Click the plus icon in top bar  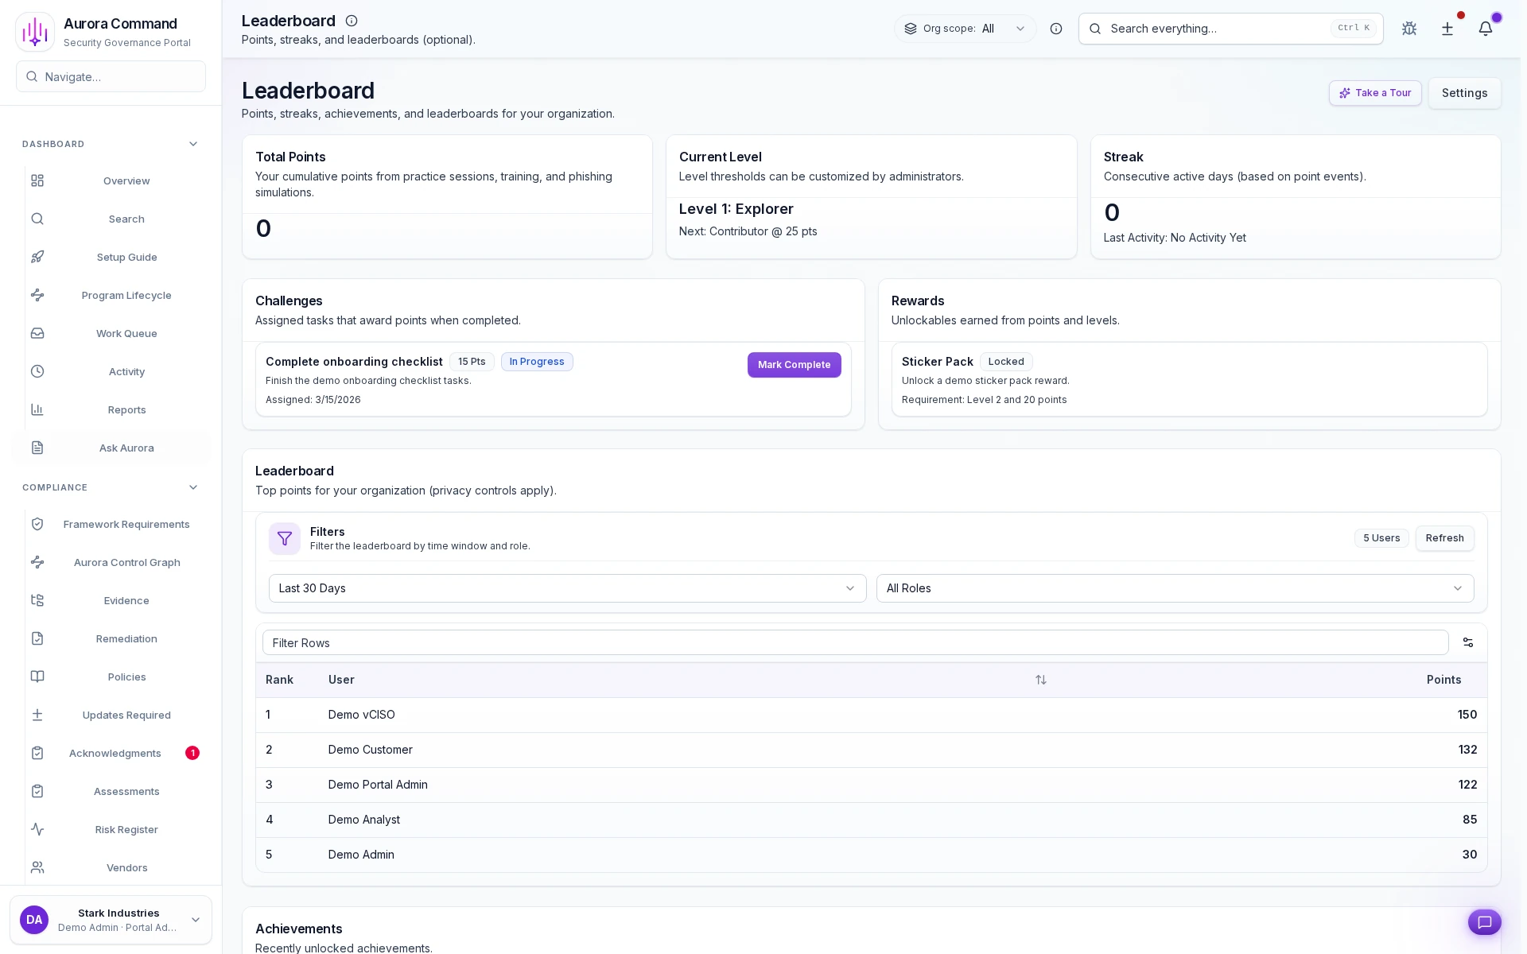point(1447,29)
